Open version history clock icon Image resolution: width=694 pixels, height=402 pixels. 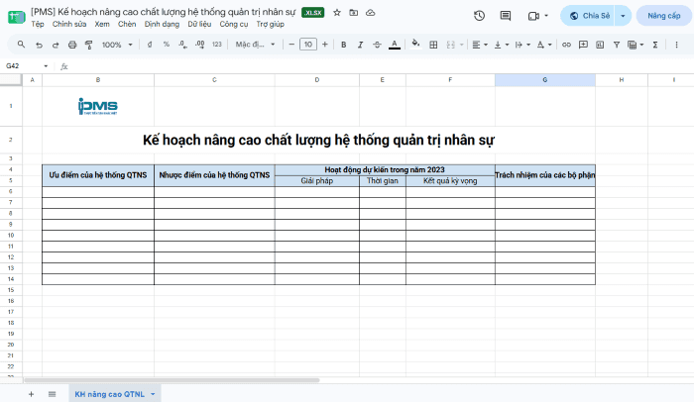(x=479, y=16)
